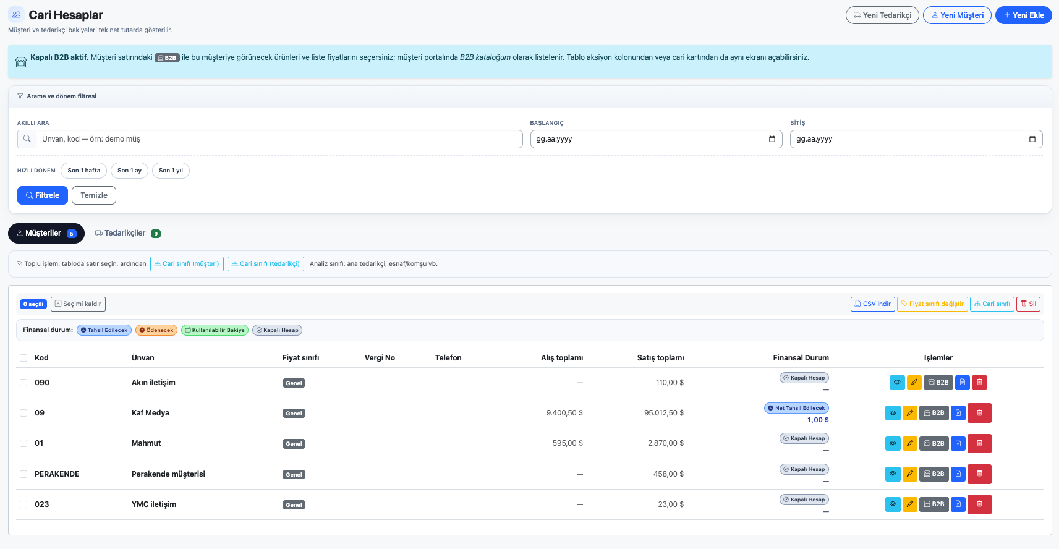Select Son 1 ay quick period
Image resolution: width=1059 pixels, height=549 pixels.
pos(129,171)
